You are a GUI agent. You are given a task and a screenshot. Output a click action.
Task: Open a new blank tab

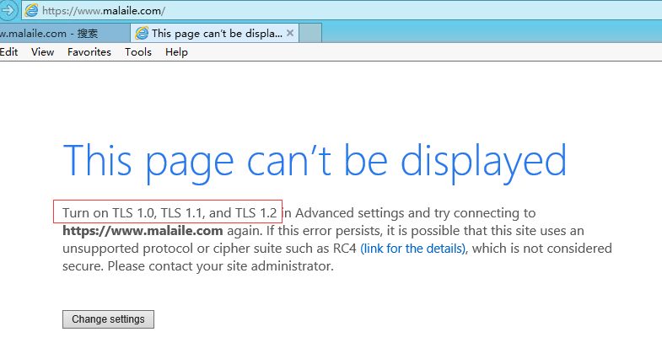click(x=310, y=33)
